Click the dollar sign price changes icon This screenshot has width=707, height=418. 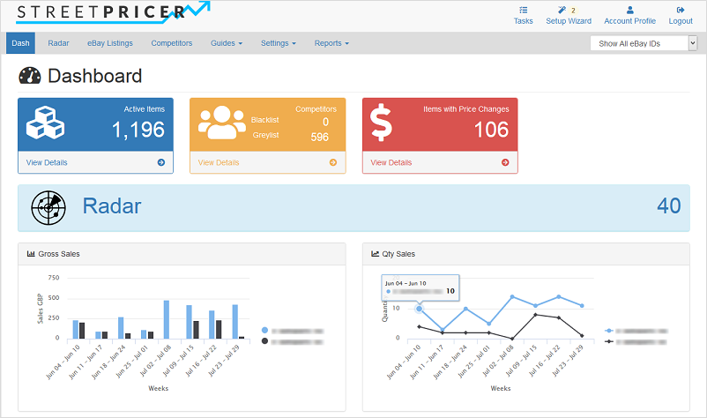[382, 124]
